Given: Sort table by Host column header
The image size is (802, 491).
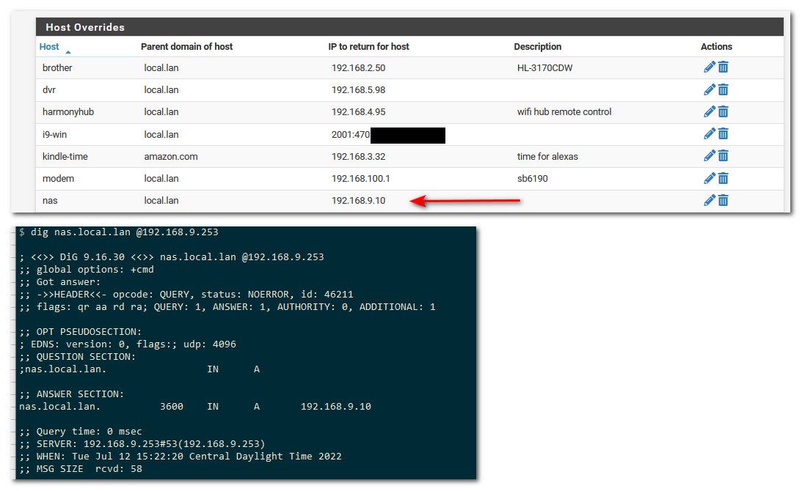Looking at the screenshot, I should tap(49, 46).
